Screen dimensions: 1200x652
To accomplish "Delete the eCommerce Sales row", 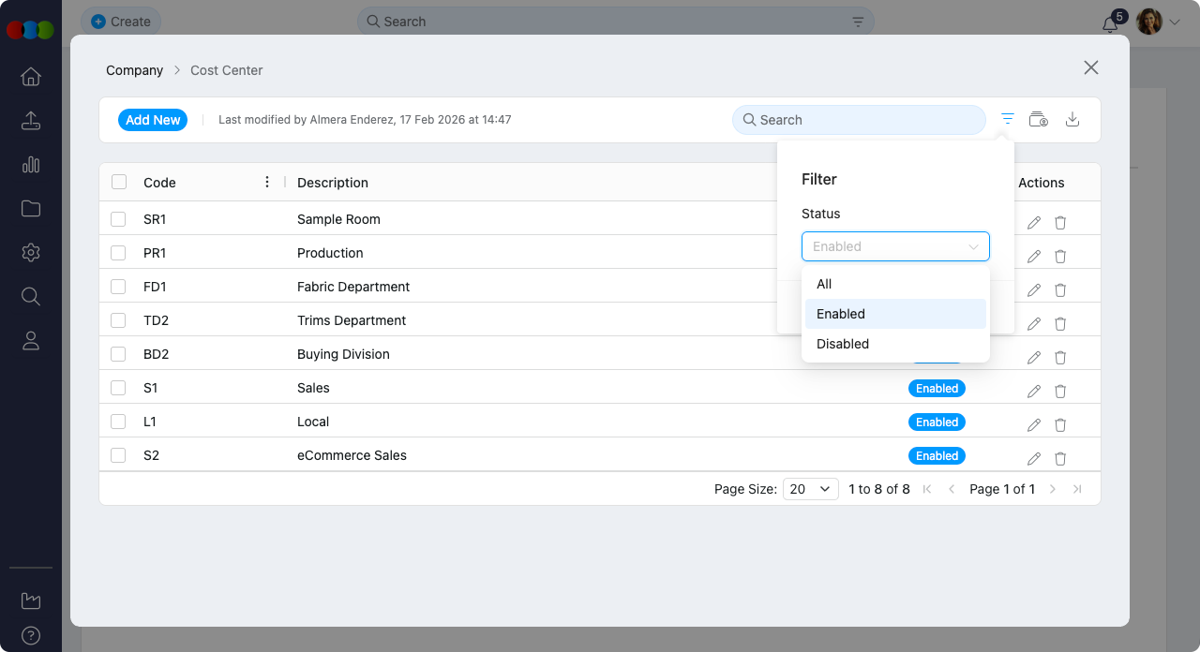I will pyautogui.click(x=1060, y=459).
